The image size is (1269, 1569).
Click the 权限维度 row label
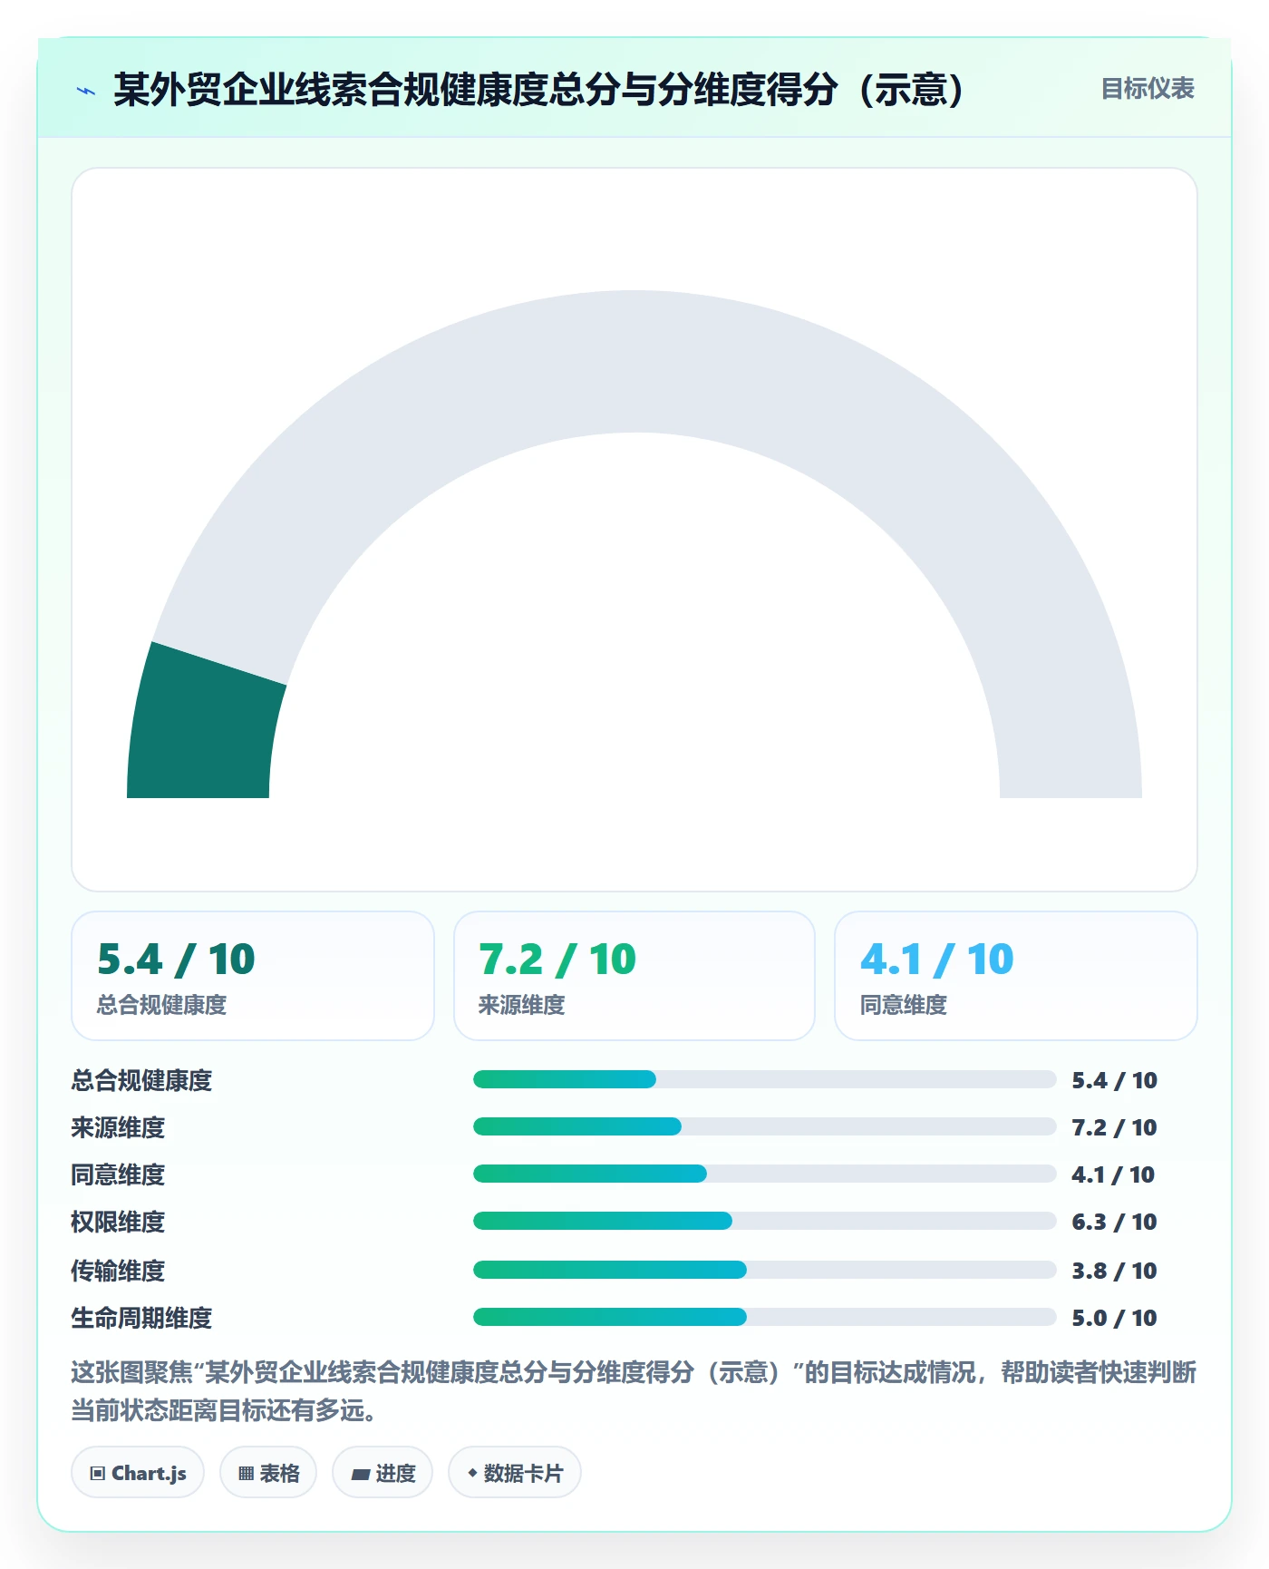[x=118, y=1222]
